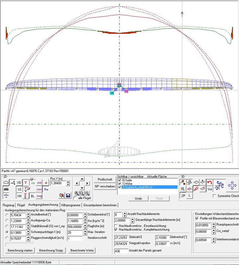Select the Anstellwinkel radio button
Viewport: 239px width, 265px height.
(x=7, y=215)
